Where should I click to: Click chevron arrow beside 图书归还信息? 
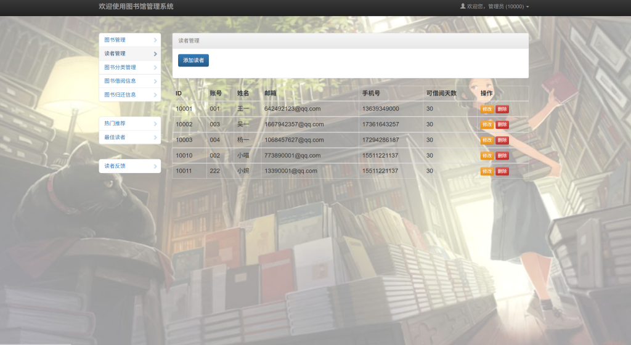tap(155, 95)
